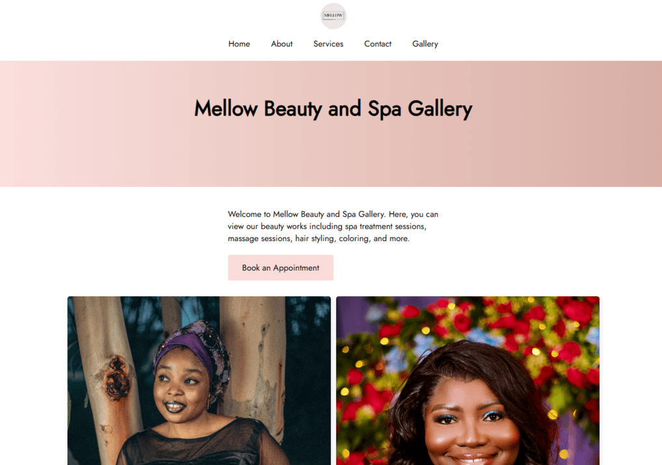Click the word Mellow in the heading
The image size is (662, 465).
(x=226, y=108)
